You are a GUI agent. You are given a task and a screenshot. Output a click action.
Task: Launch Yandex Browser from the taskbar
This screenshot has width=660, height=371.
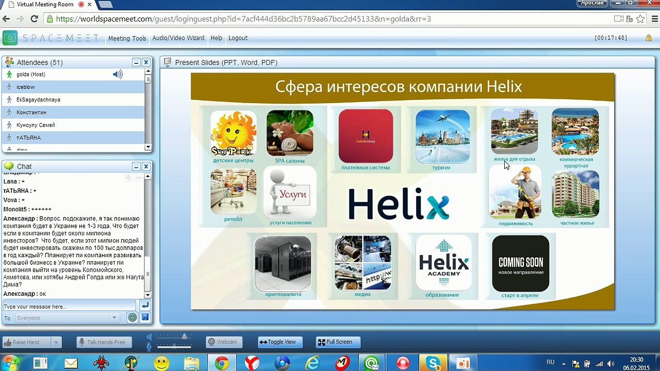[x=252, y=363]
